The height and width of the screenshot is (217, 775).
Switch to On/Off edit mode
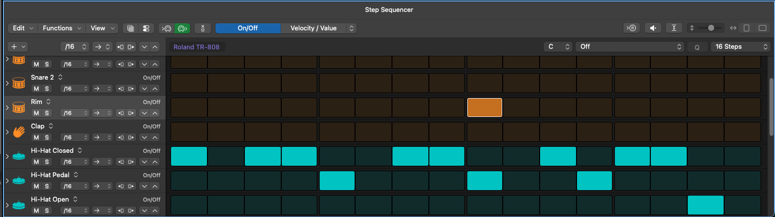[x=248, y=28]
